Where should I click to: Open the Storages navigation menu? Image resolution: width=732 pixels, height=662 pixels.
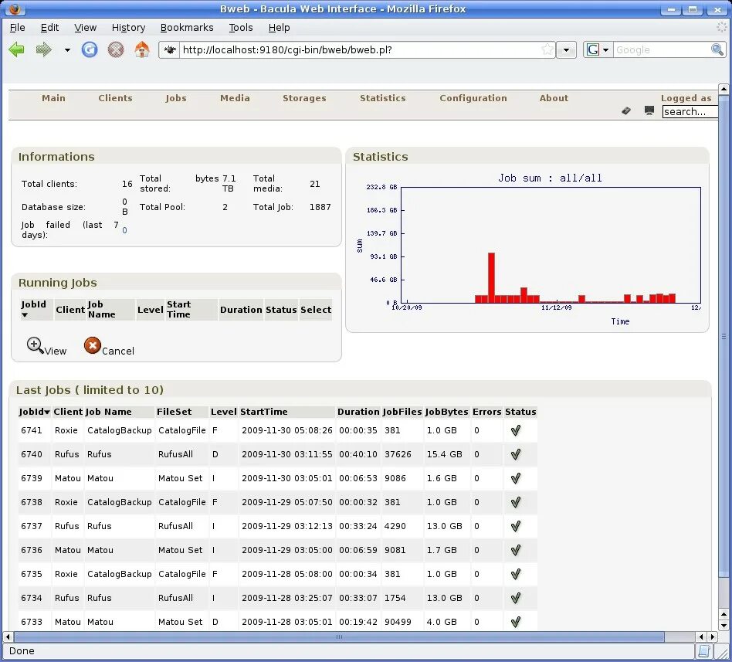[304, 98]
